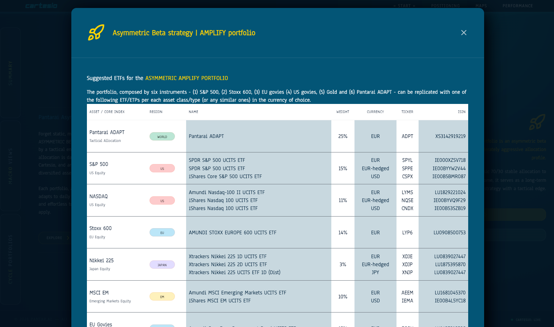Image resolution: width=554 pixels, height=327 pixels.
Task: Click ISIN IE000XZSV718
Action: (450, 160)
